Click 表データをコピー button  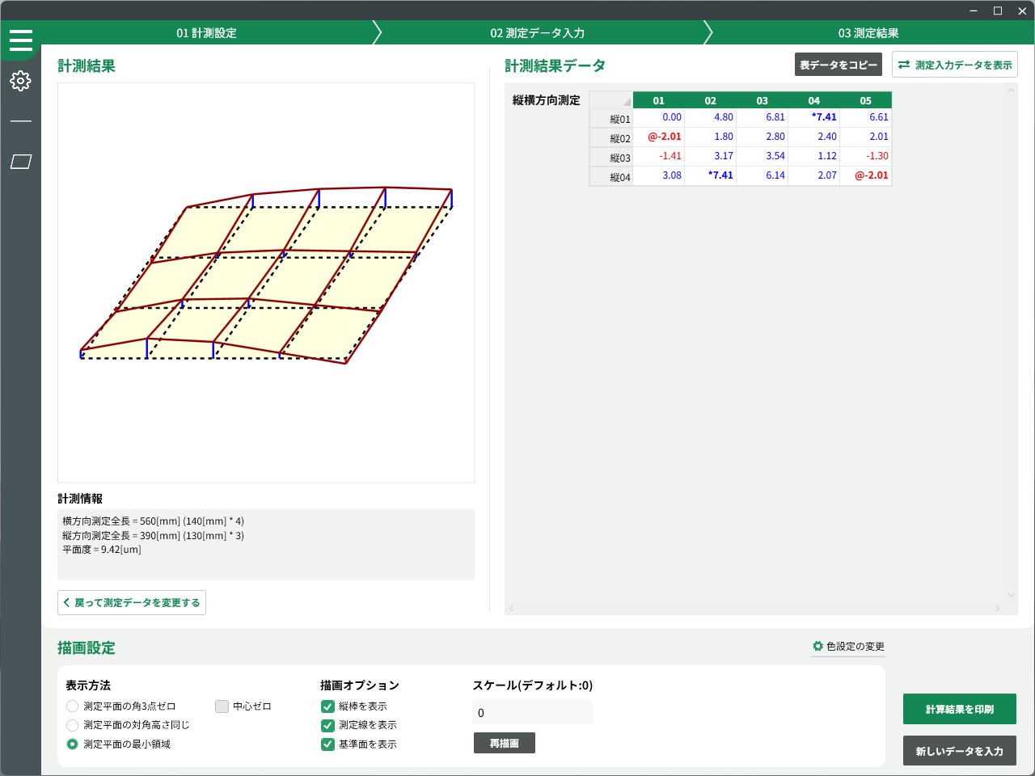[838, 65]
